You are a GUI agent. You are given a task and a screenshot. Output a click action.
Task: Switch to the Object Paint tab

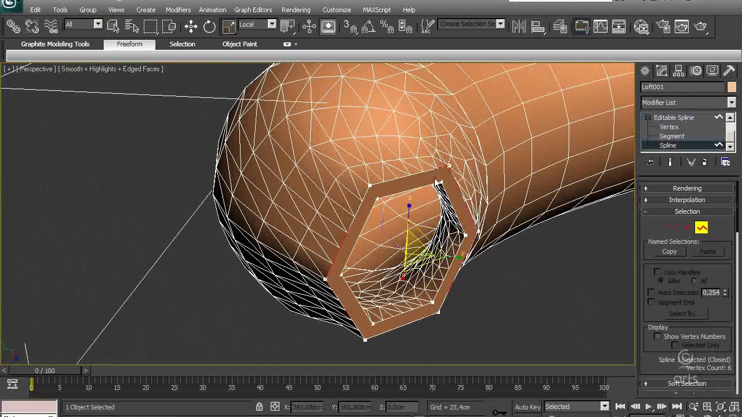[239, 44]
